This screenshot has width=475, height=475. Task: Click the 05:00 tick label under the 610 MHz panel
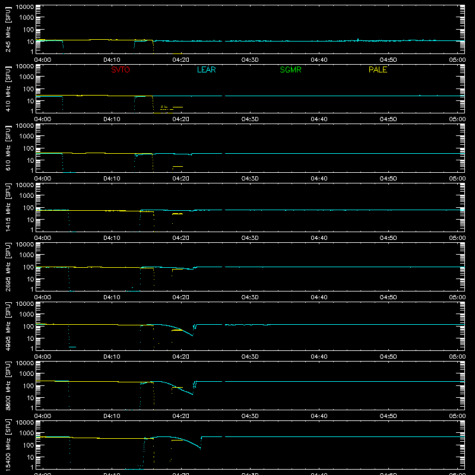457,179
